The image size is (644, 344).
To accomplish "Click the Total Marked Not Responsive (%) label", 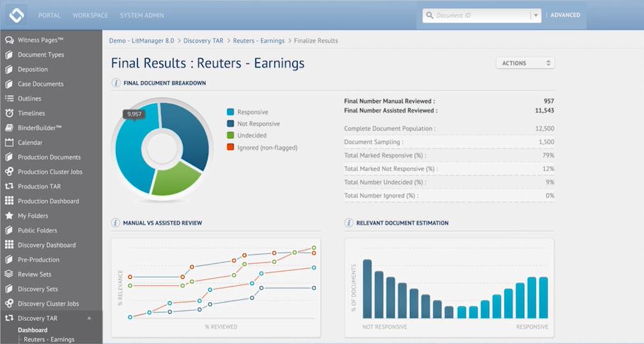I will click(x=391, y=169).
